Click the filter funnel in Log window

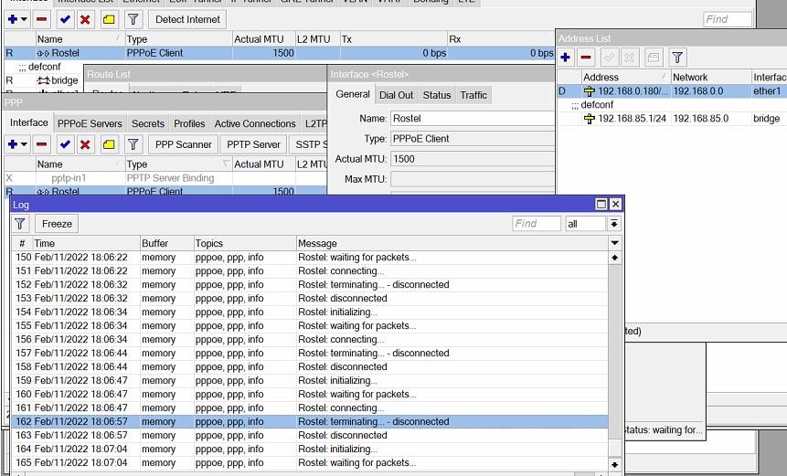coord(20,224)
